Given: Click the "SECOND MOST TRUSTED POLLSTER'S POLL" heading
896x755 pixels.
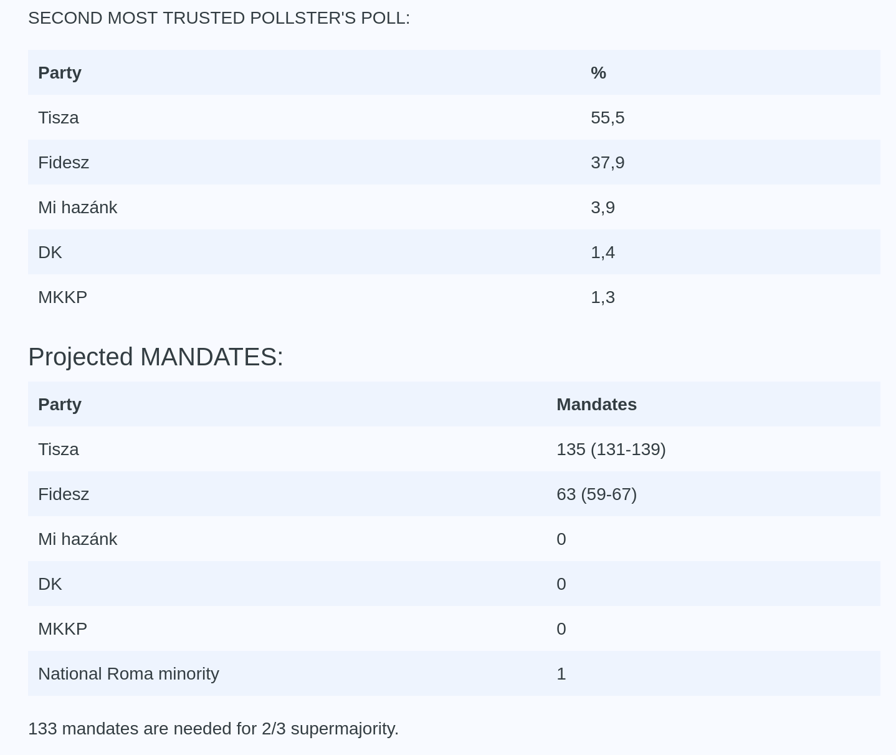Looking at the screenshot, I should (x=219, y=18).
